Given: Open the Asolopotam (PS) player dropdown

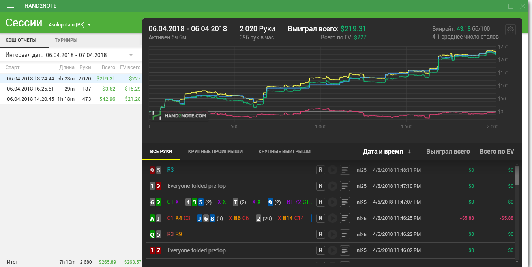Looking at the screenshot, I should (70, 24).
